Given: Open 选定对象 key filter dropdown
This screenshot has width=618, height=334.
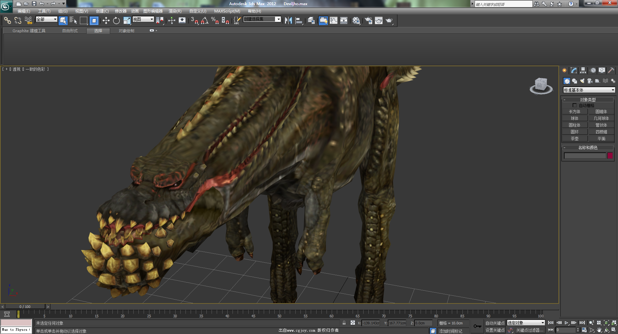Looking at the screenshot, I should click(x=526, y=323).
